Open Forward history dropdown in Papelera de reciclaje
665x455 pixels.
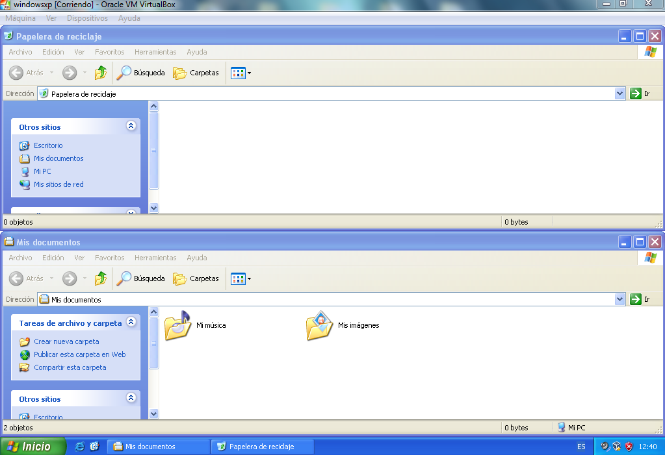85,73
